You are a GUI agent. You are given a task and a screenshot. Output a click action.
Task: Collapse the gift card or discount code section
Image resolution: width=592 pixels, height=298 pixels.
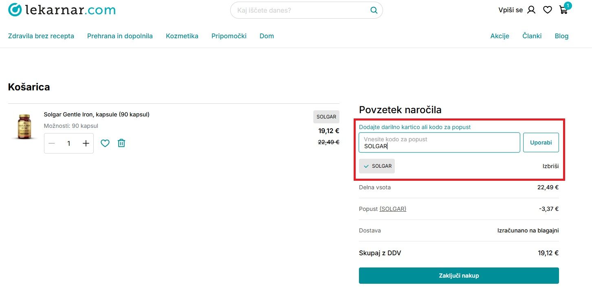pos(414,127)
